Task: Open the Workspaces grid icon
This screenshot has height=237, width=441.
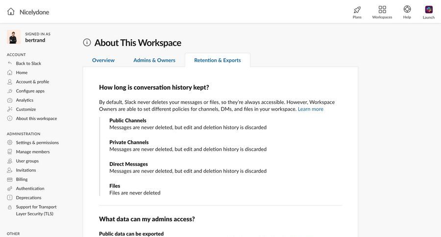Action: 382,9
